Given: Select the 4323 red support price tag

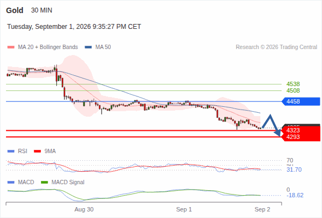Looking at the screenshot, I should pos(301,130).
